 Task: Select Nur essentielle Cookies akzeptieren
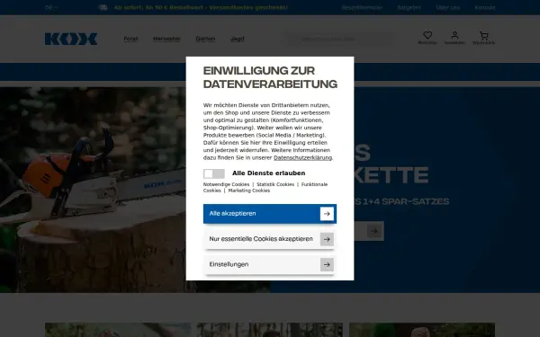(x=270, y=239)
